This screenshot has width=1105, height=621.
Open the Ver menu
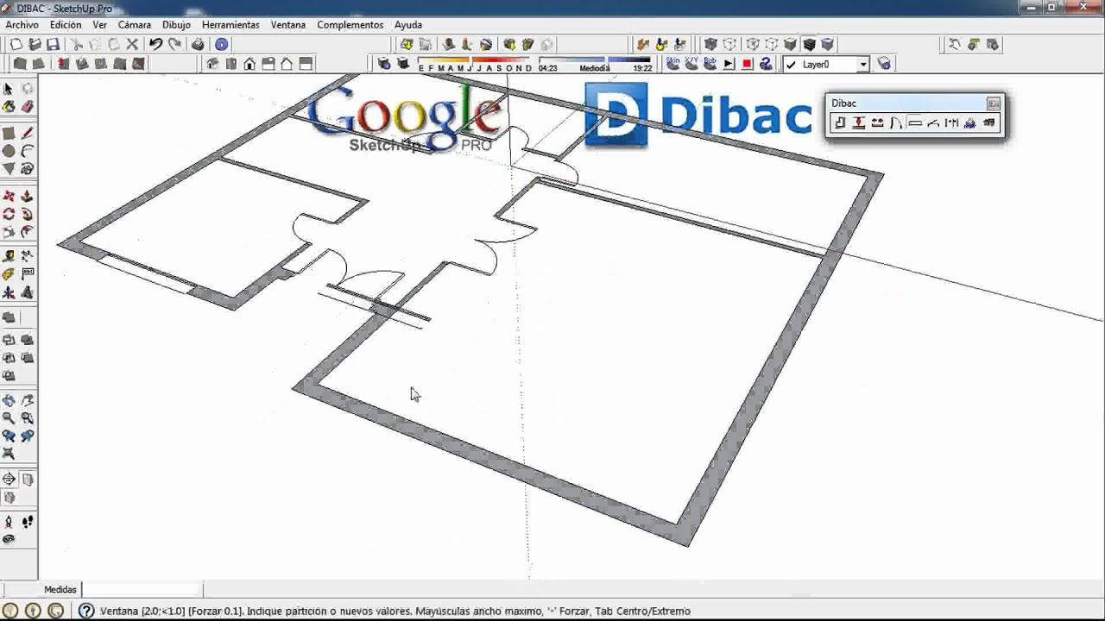[x=100, y=25]
